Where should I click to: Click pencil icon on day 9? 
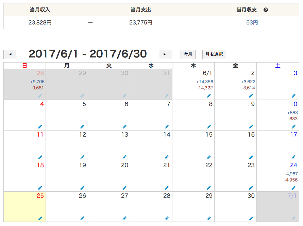[251, 126]
